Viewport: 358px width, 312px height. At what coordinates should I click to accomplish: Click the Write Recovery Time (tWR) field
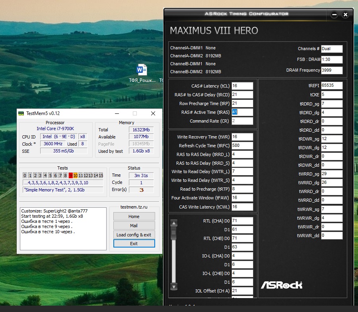click(x=242, y=137)
